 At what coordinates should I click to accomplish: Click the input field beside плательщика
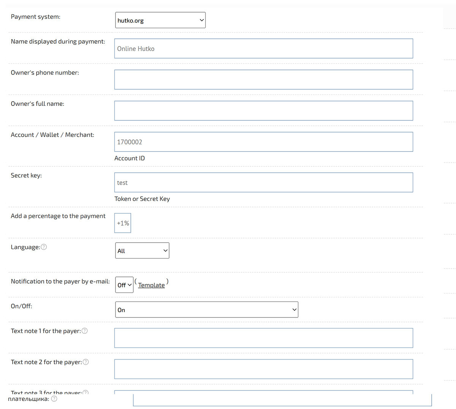[x=282, y=400]
